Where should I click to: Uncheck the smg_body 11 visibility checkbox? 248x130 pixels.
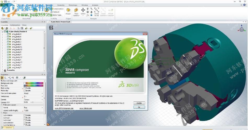[x=8, y=47]
